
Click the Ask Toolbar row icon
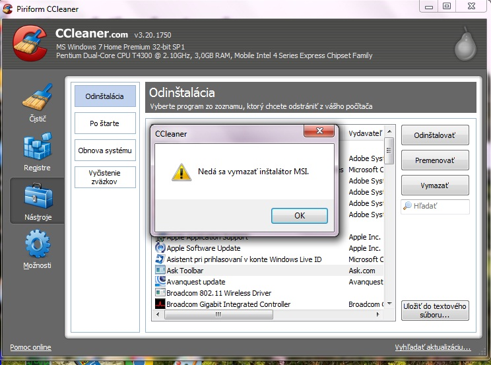[x=160, y=270]
